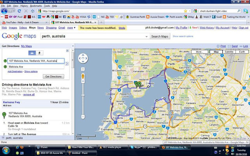Go back with Firefox back arrow
The width and height of the screenshot is (250, 156).
pos(4,11)
